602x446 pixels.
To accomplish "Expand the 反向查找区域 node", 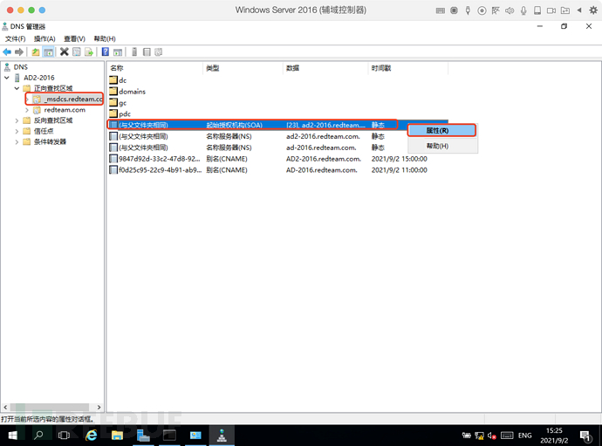I will 17,120.
